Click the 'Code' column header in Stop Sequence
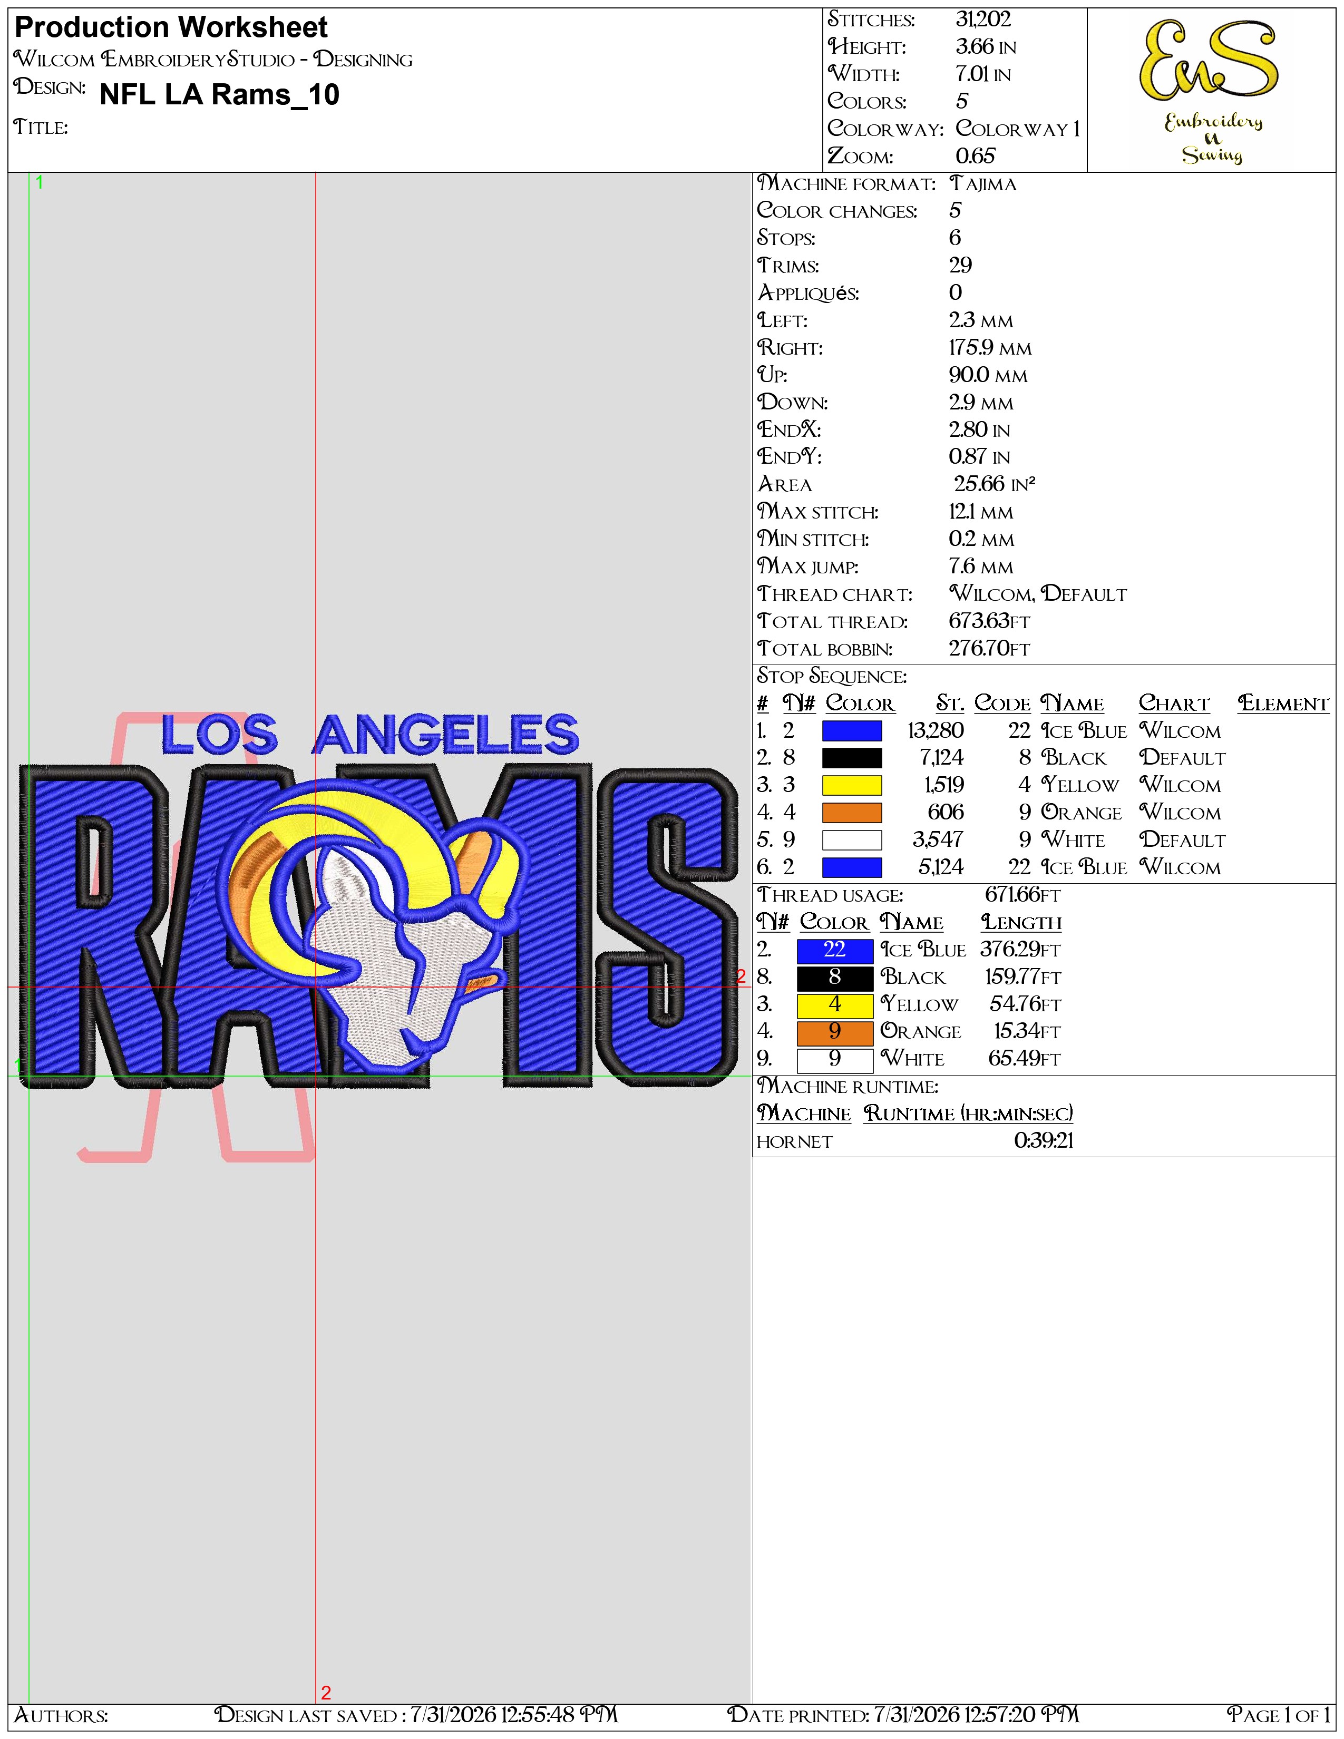1344x1739 pixels. tap(1002, 704)
